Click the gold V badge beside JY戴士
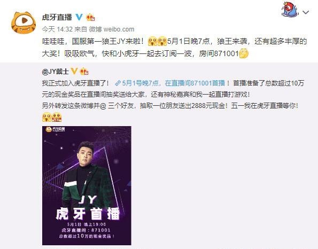The height and width of the screenshot is (249, 318). click(x=74, y=71)
